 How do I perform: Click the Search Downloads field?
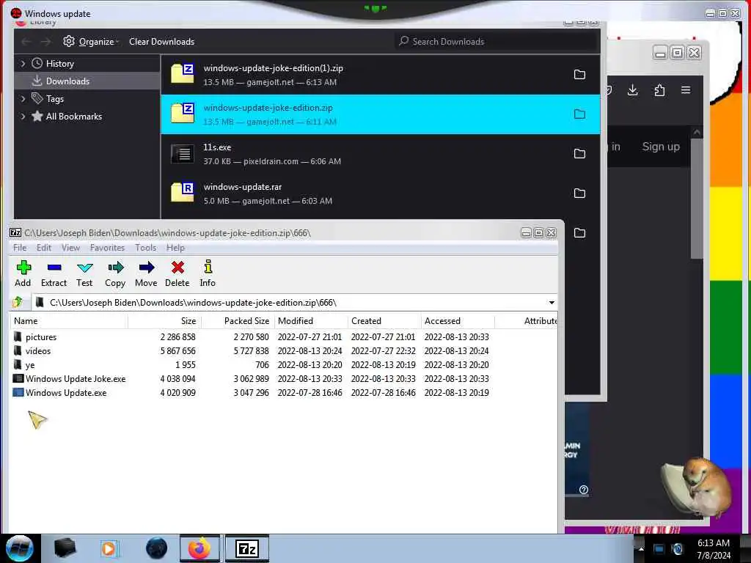tap(497, 42)
